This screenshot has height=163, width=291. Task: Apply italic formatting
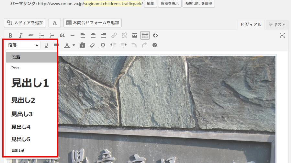(x=21, y=35)
